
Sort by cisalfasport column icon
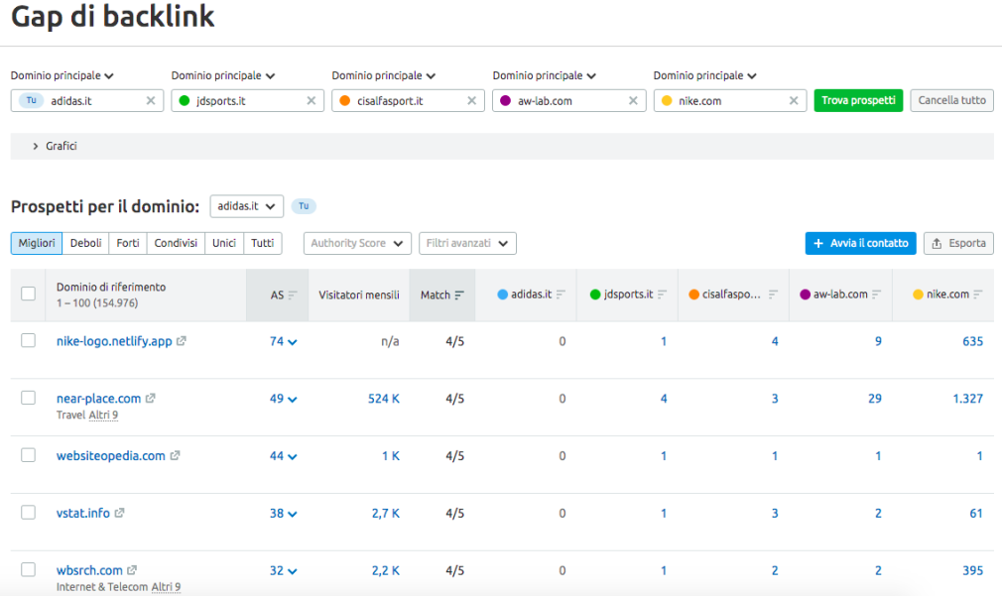click(x=773, y=295)
